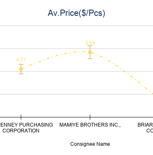Click the axis tick mark above PENNEY PURCHASING
This screenshot has height=155, width=153.
(21, 117)
